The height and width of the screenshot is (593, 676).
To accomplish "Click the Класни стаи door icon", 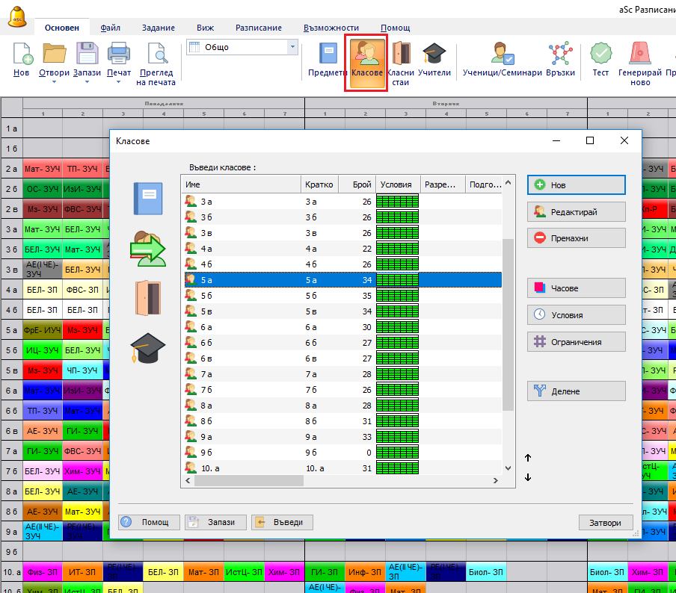I will click(x=401, y=60).
